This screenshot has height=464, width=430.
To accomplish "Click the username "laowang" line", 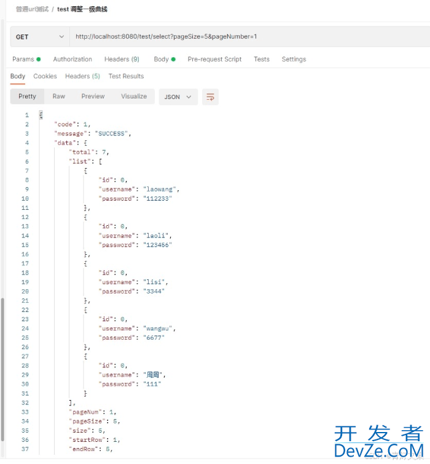I will [139, 190].
